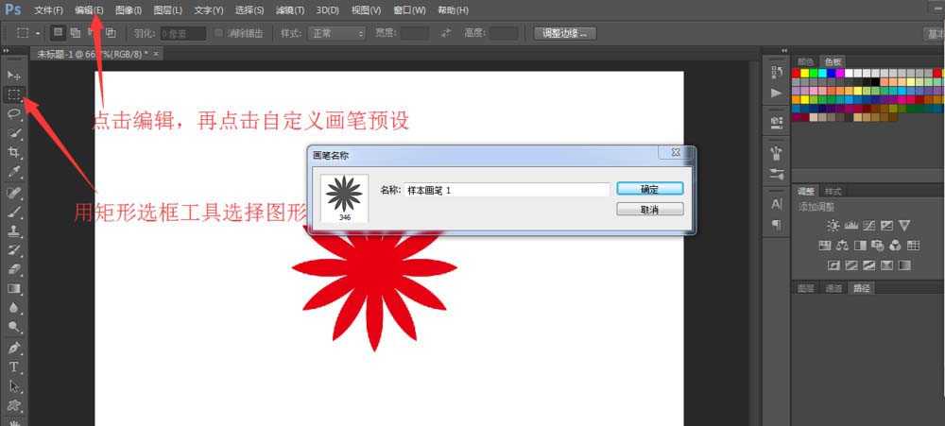Add a Color Lookup adjustment
Screen dimensions: 945x426
(x=913, y=246)
